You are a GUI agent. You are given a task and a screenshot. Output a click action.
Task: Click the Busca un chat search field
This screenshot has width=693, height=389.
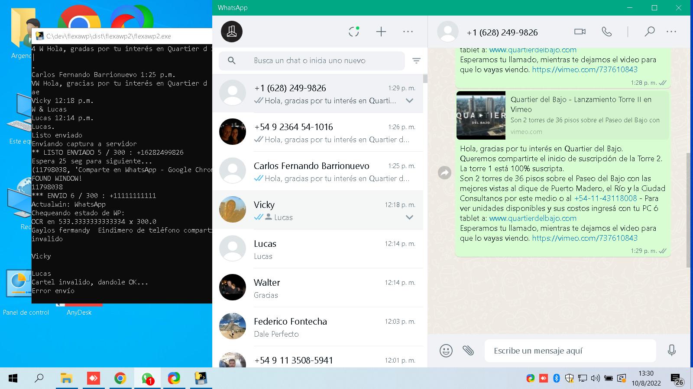coord(312,61)
